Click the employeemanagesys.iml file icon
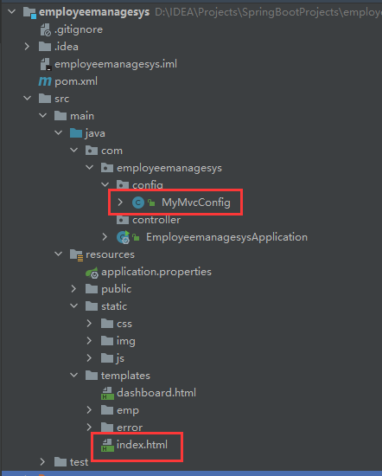This screenshot has height=476, width=382. tap(46, 64)
